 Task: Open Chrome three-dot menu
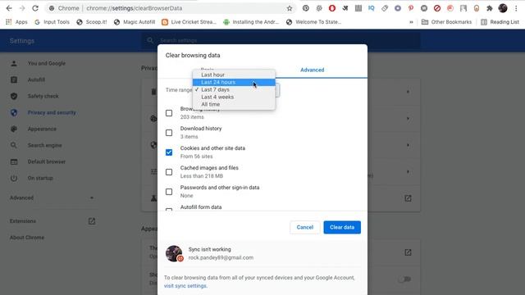(x=516, y=8)
